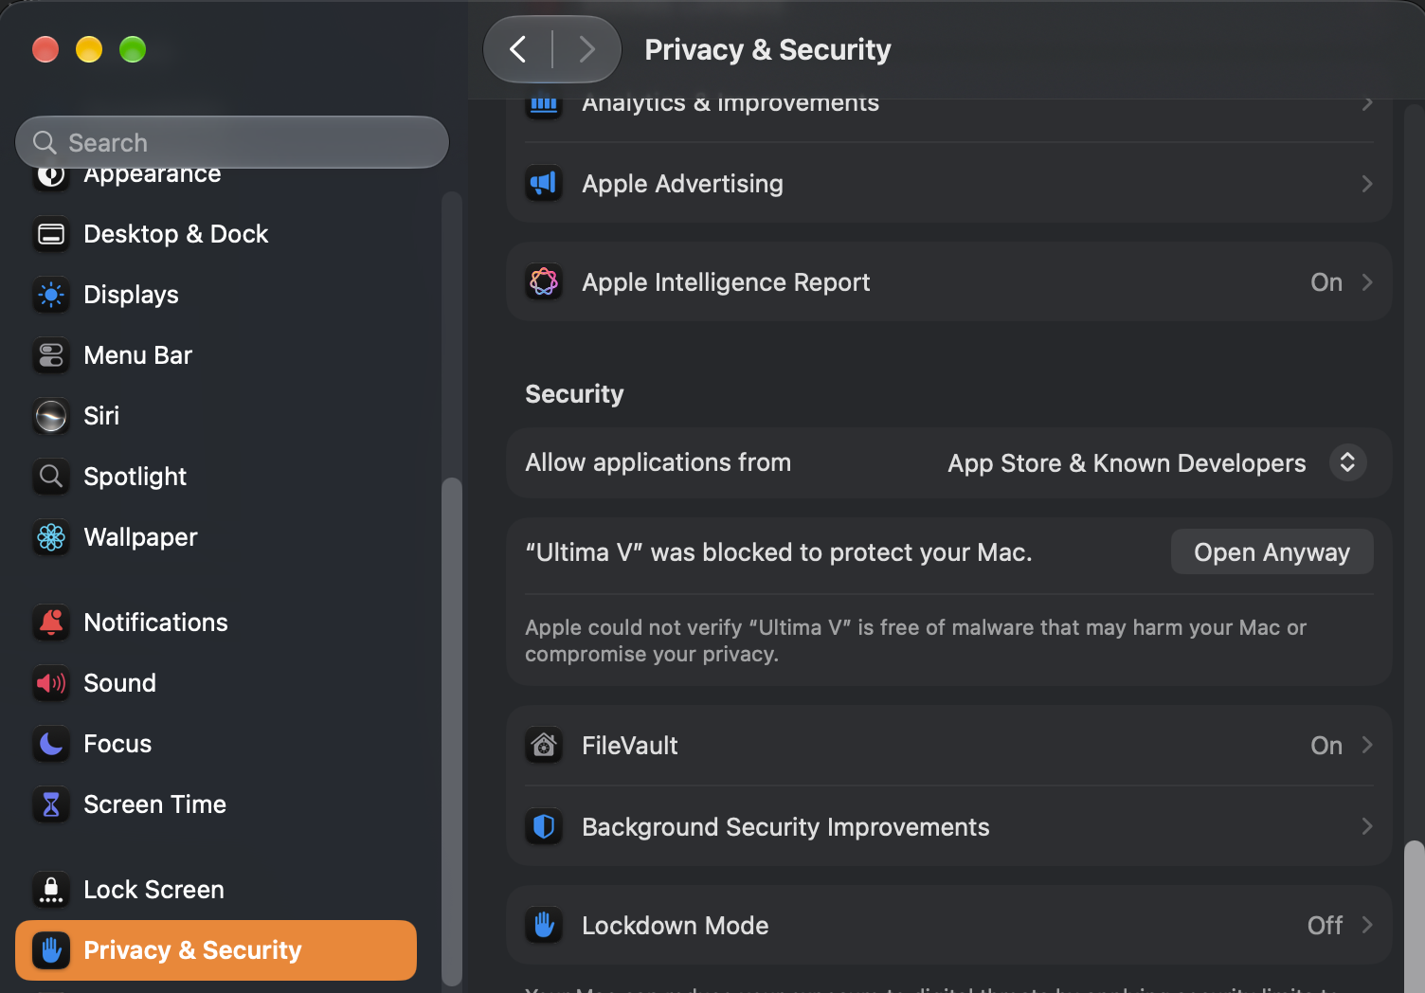The width and height of the screenshot is (1425, 993).
Task: Click the Apple Advertising megaphone icon
Action: coord(544,184)
